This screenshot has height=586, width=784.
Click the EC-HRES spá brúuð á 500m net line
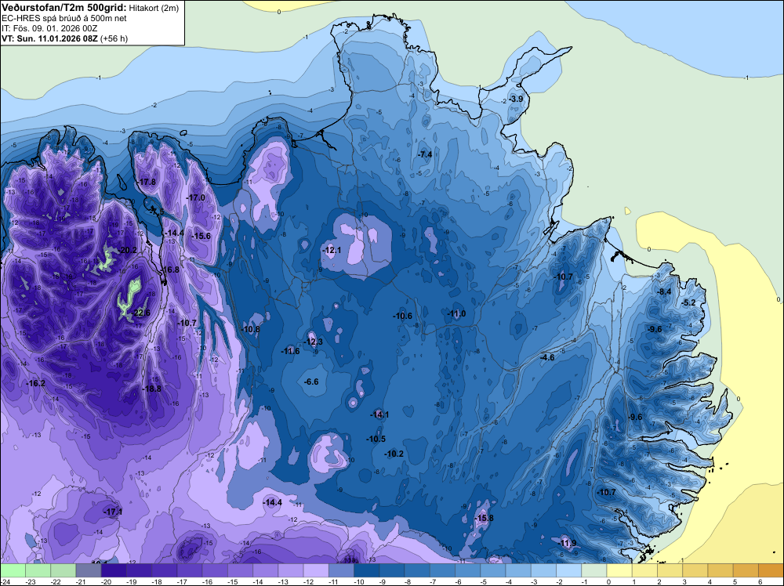point(64,18)
